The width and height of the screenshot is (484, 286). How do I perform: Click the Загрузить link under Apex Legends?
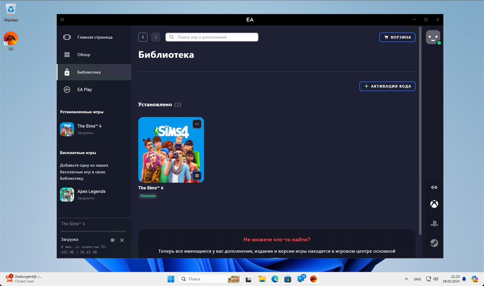(86, 198)
